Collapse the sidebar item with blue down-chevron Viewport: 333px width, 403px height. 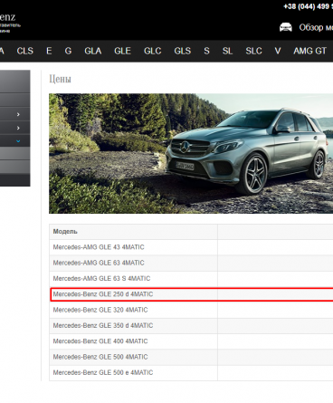click(x=14, y=141)
